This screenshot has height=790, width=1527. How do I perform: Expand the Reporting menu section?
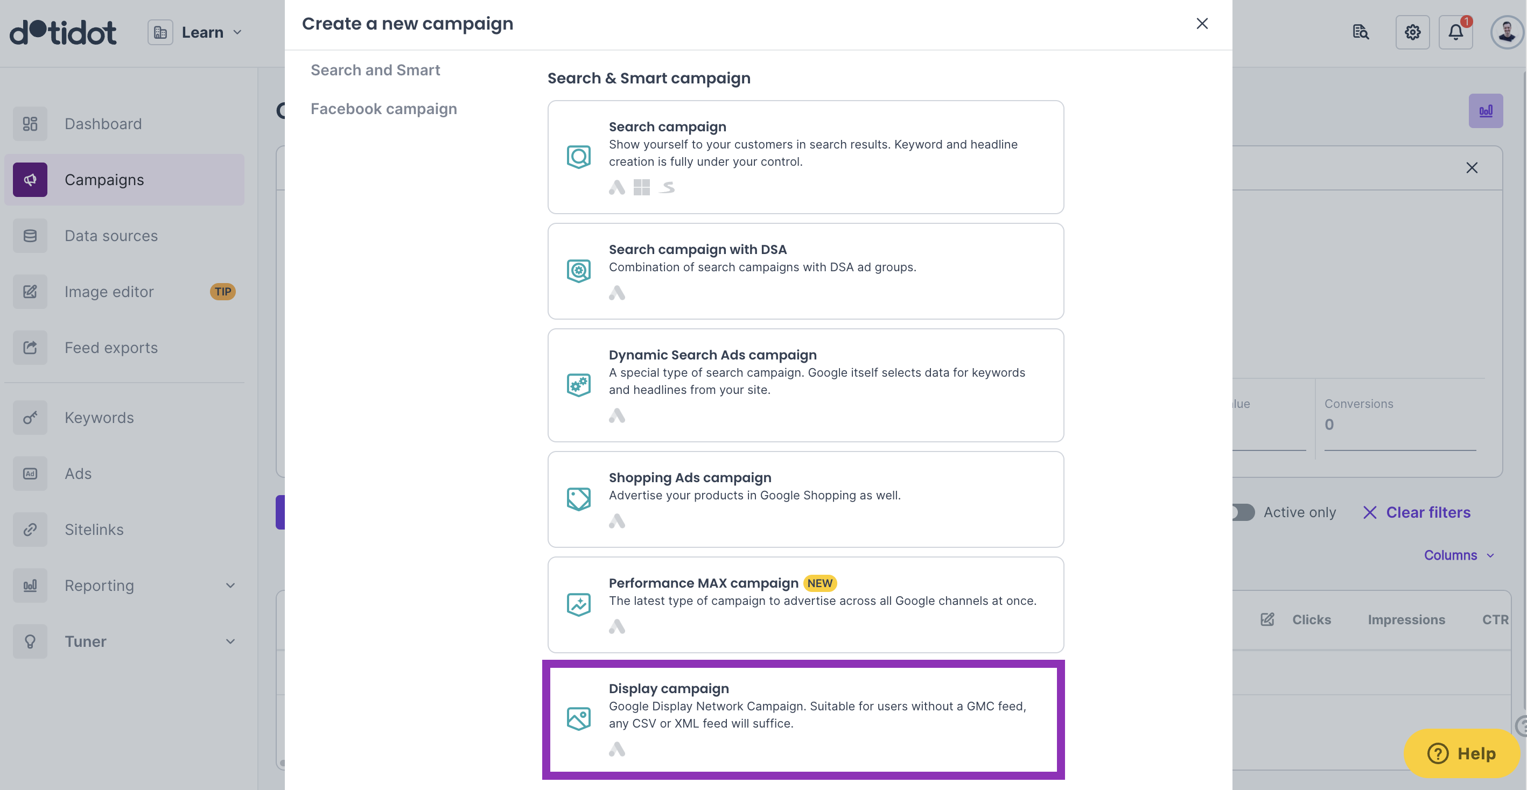click(230, 586)
